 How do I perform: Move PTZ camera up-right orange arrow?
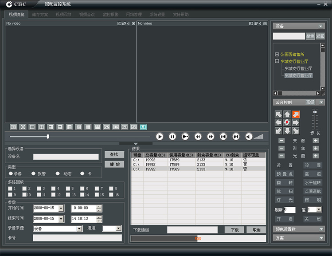tap(296, 114)
